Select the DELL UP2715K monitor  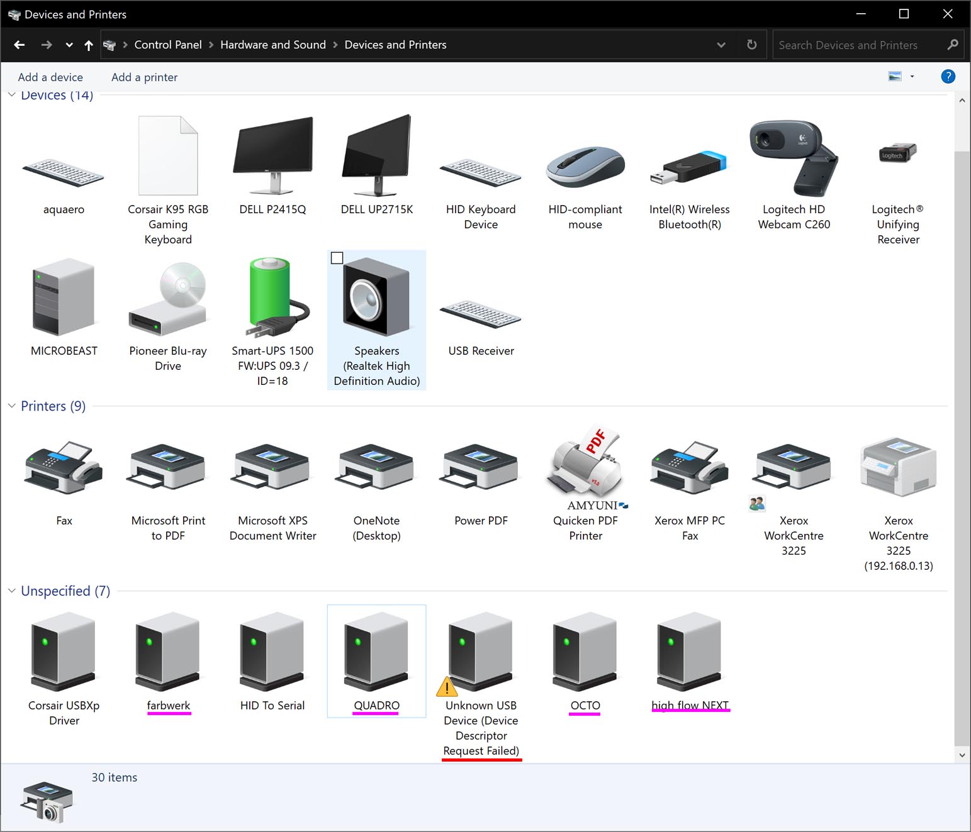coord(376,156)
